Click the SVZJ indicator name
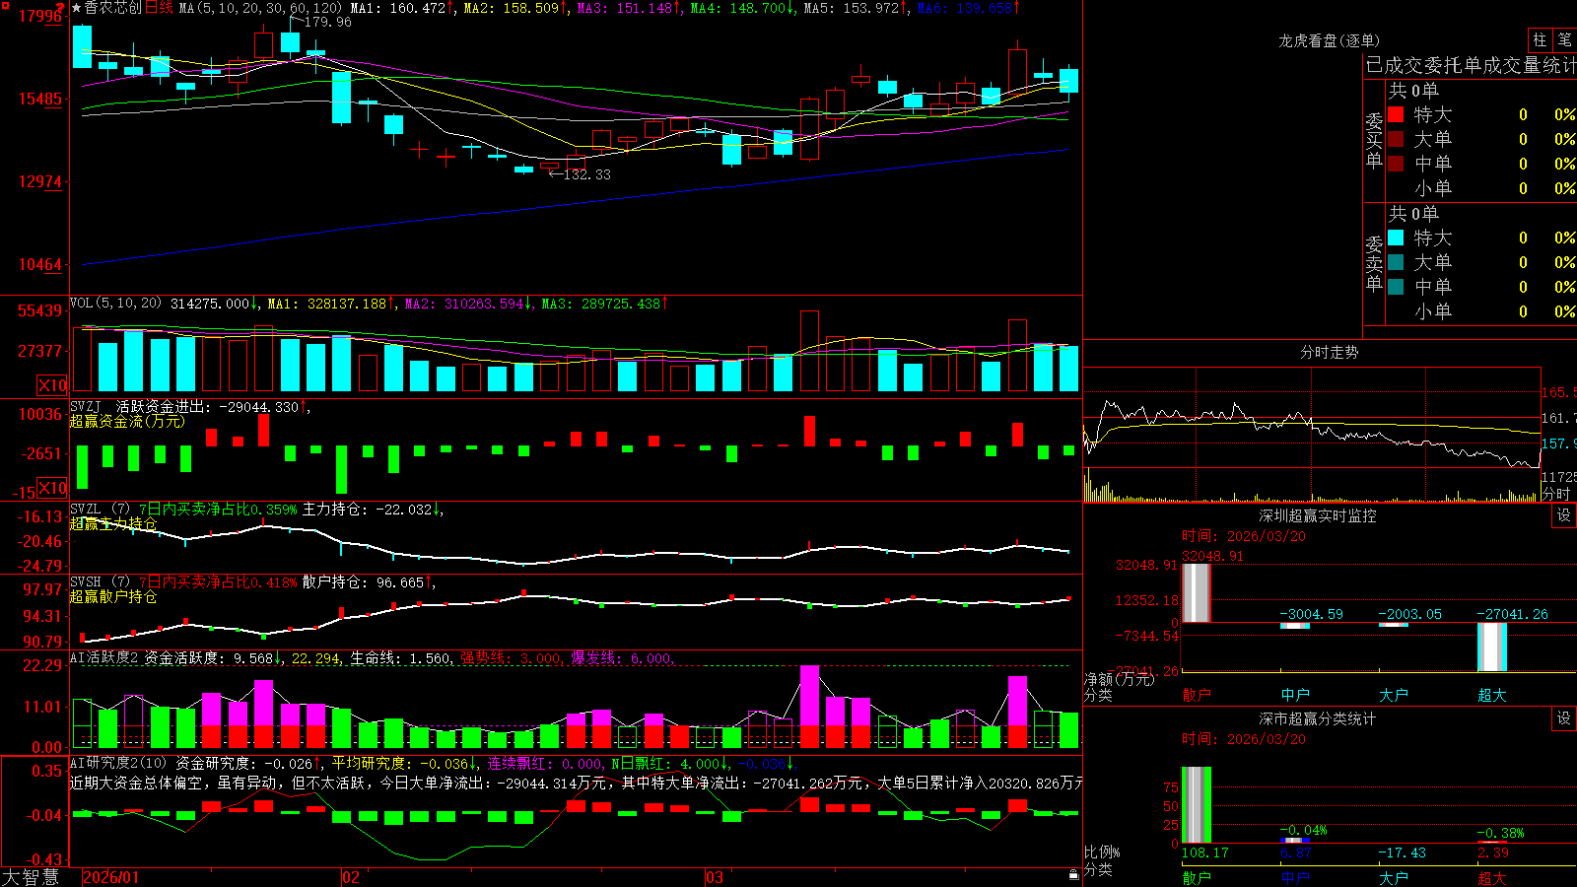The height and width of the screenshot is (887, 1577). coord(86,406)
